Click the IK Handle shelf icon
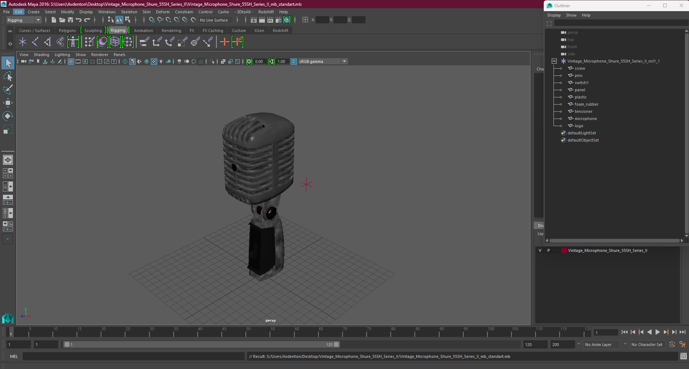This screenshot has width=689, height=369. [x=48, y=42]
